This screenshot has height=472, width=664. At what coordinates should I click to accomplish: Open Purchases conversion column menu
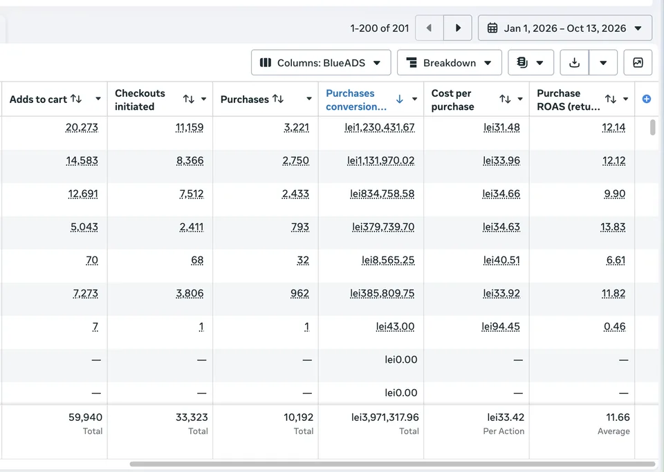[x=414, y=99]
